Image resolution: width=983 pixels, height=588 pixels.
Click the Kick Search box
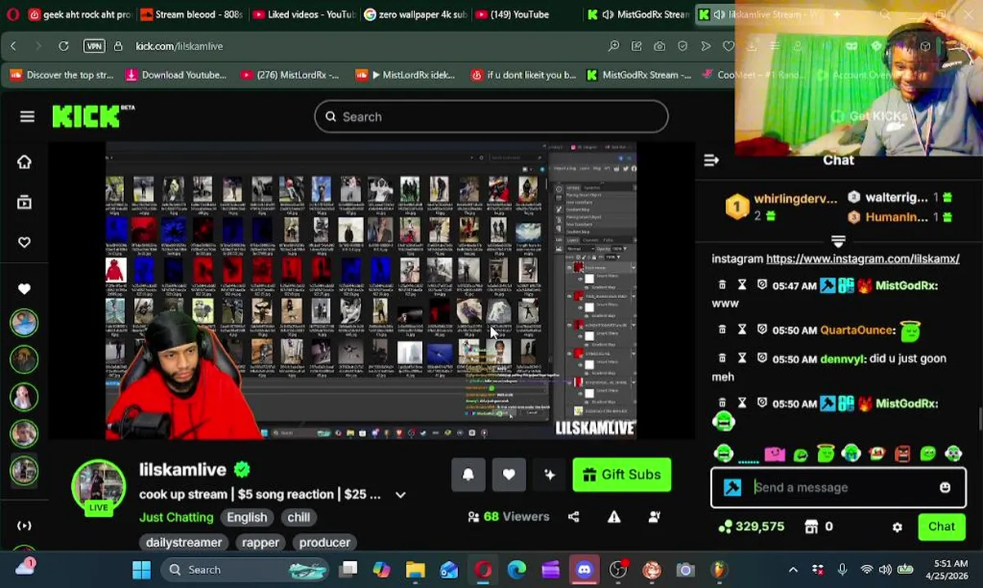click(x=491, y=117)
